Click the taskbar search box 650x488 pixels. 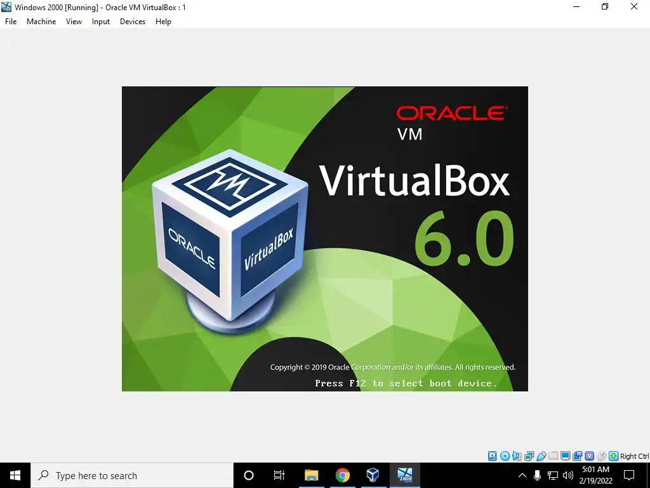[132, 475]
